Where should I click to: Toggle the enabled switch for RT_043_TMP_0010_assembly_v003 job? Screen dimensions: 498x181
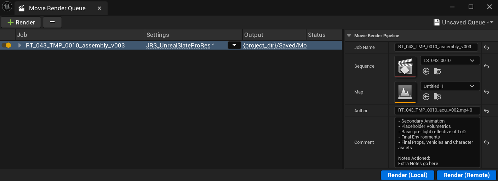tap(6, 45)
